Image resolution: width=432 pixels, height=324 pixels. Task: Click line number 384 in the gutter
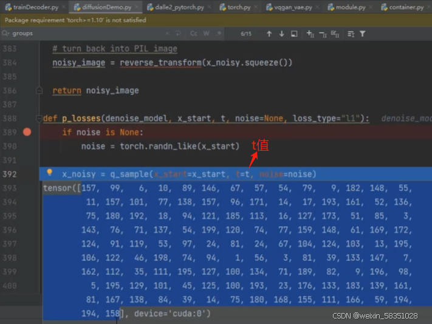(10, 63)
